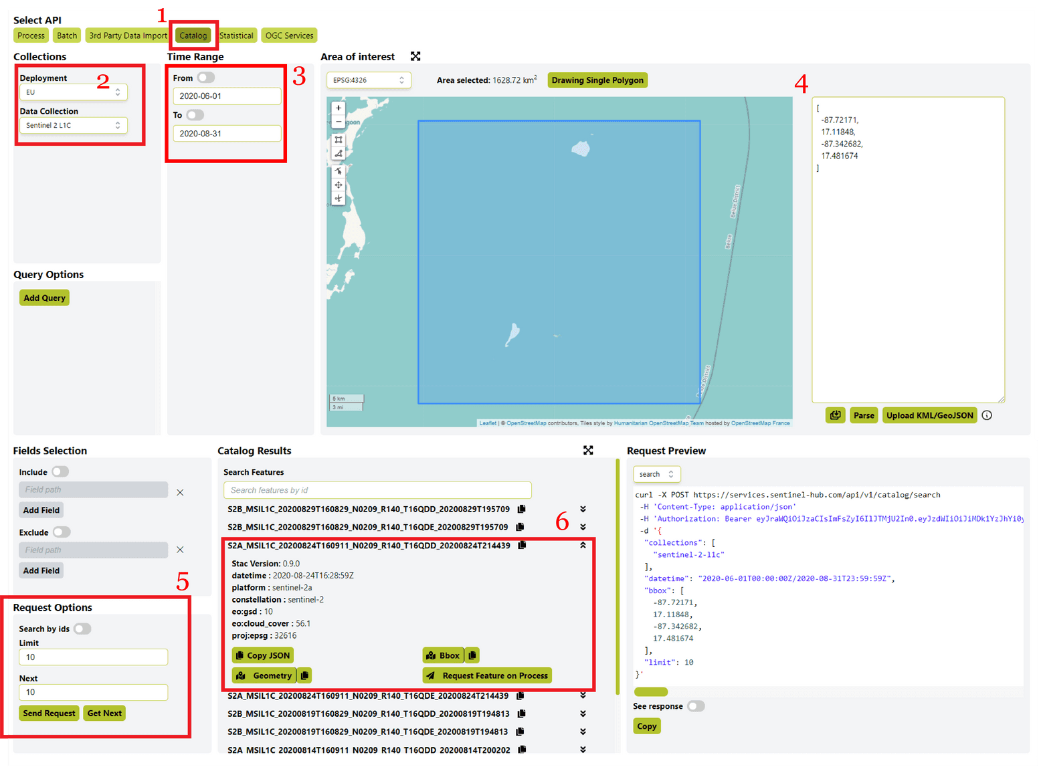Image resolution: width=1039 pixels, height=767 pixels.
Task: Open the EPSG:4326 coordinate system dropdown
Action: pos(369,80)
